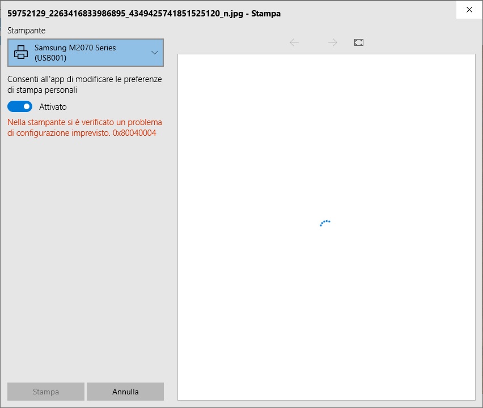The height and width of the screenshot is (408, 483).
Task: Click the printer icon in printer selector
Action: point(21,52)
